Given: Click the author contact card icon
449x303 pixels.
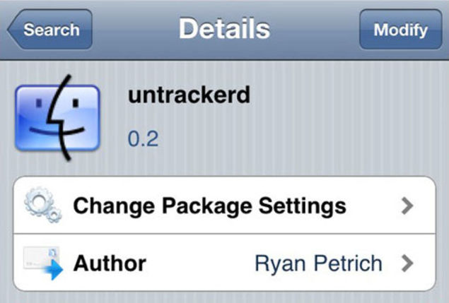Looking at the screenshot, I should [43, 263].
